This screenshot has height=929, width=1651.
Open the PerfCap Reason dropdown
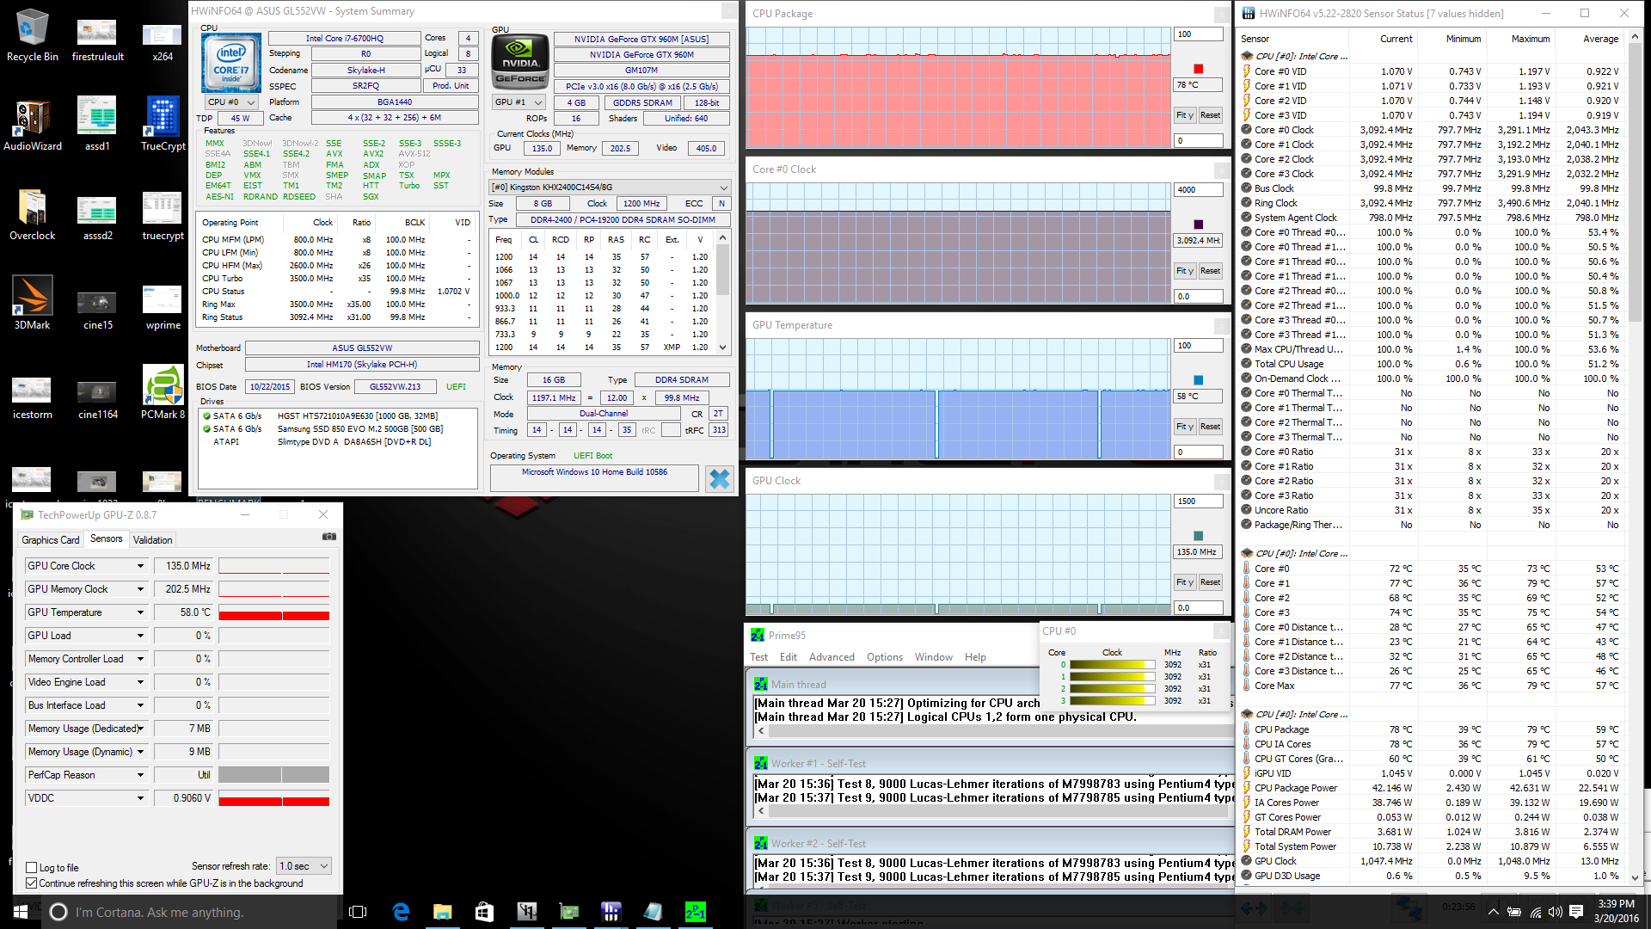point(140,775)
